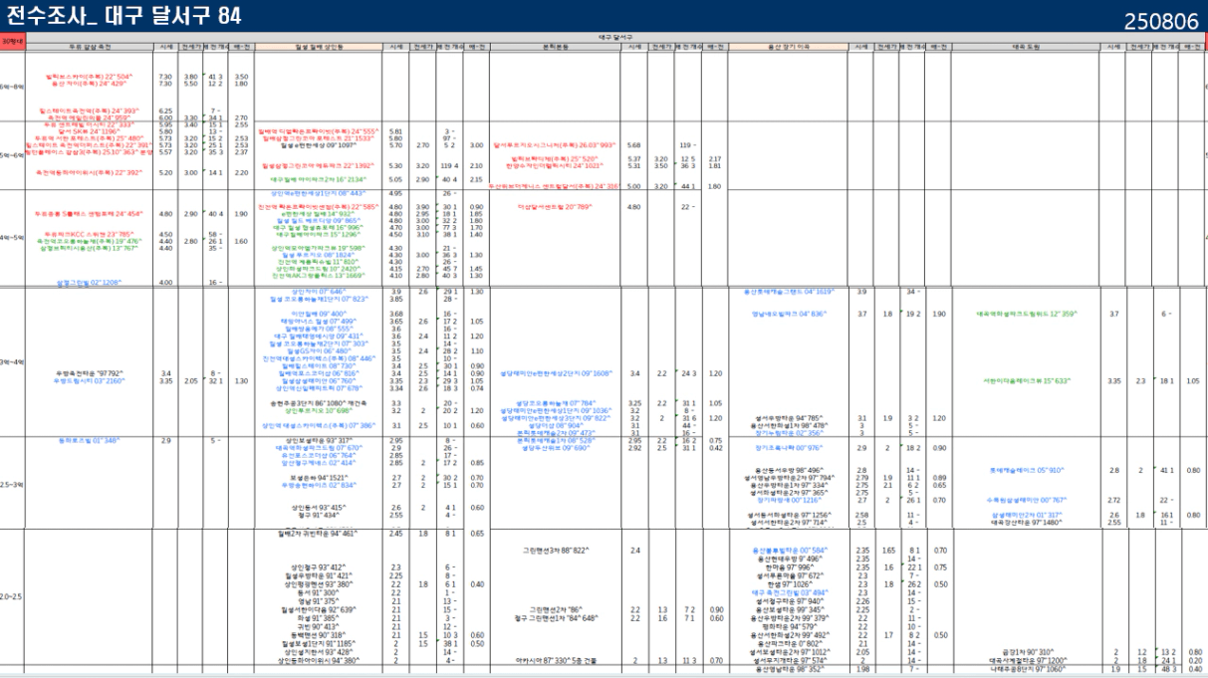The width and height of the screenshot is (1208, 678).
Task: Select the 삼성그린빌 apartment cell
Action: (x=89, y=283)
